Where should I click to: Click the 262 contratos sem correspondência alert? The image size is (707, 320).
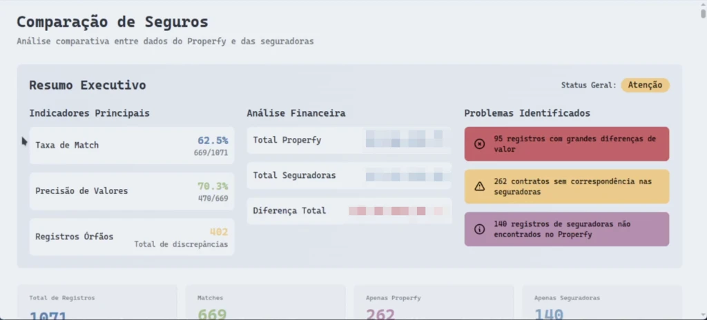(567, 187)
